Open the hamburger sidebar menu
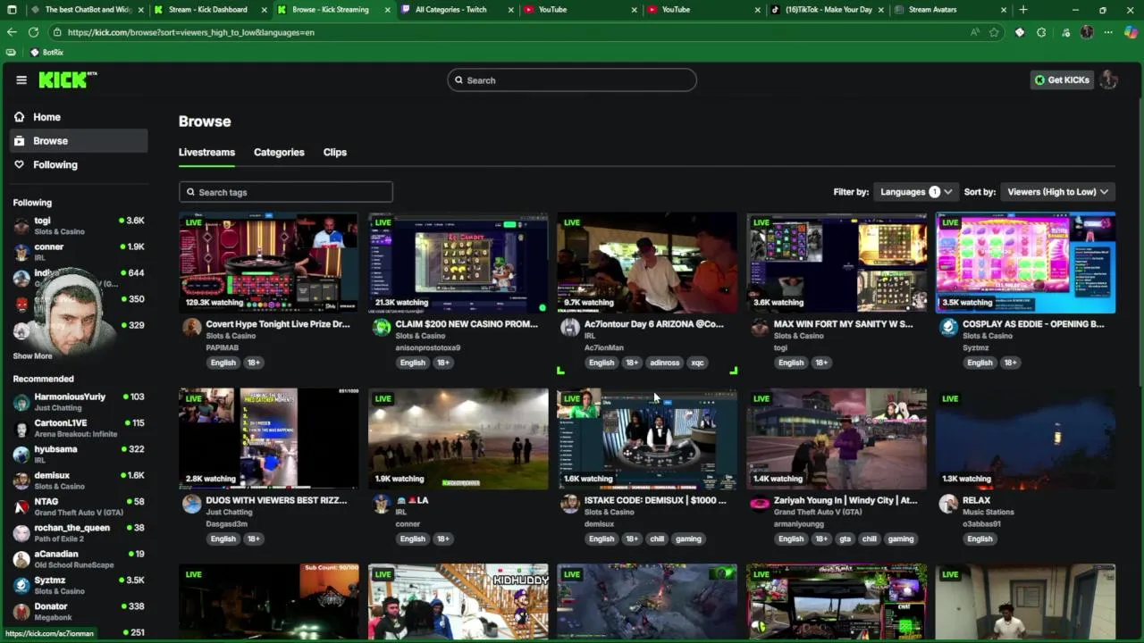 pyautogui.click(x=21, y=79)
